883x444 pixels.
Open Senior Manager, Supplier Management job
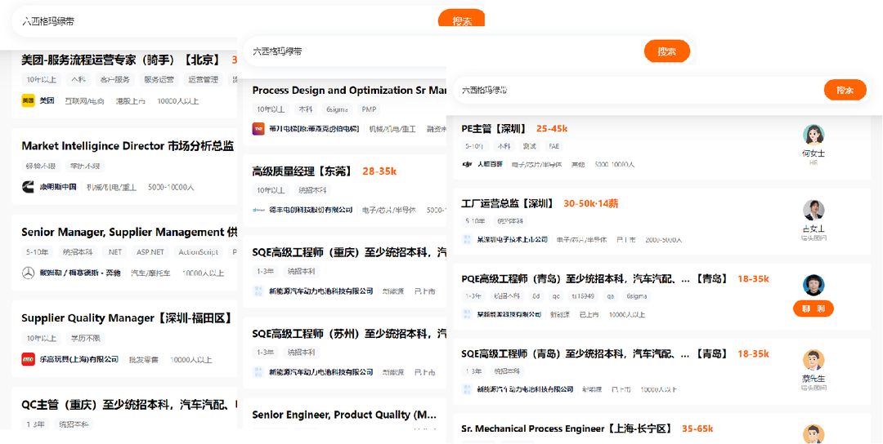(129, 232)
